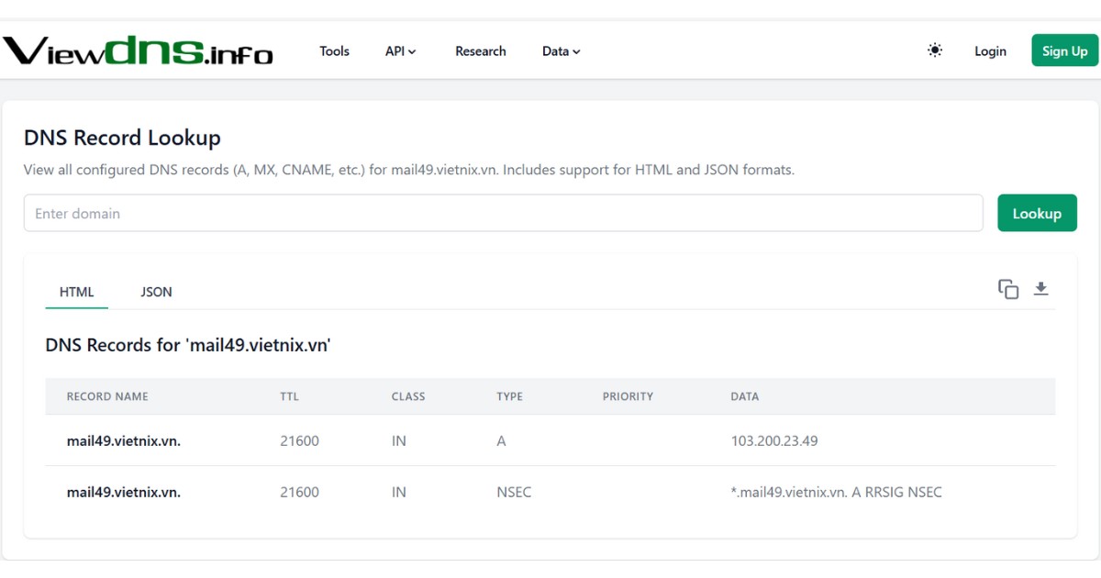Select the download arrow icon

1041,288
